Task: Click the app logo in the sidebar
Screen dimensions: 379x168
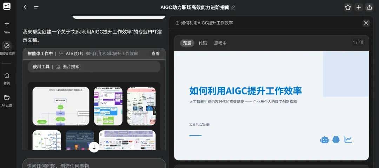Action: tap(7, 6)
